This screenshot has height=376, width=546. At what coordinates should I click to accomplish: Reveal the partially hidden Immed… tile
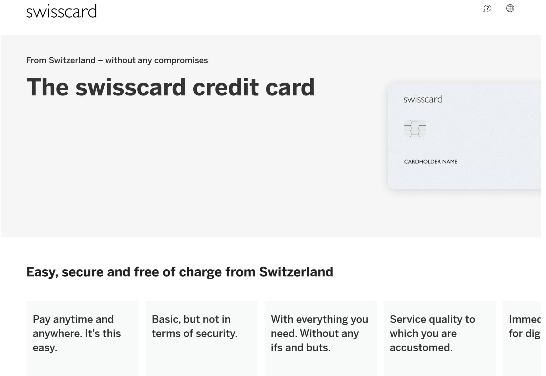click(x=522, y=338)
